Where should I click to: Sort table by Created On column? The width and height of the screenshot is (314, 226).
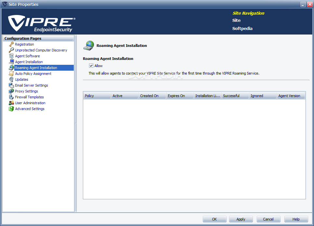pos(152,96)
